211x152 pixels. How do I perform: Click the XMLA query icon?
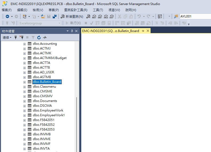click(x=106, y=16)
